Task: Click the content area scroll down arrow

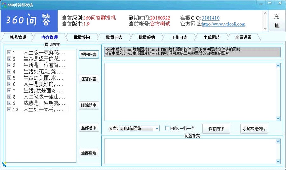Action: coord(278,118)
